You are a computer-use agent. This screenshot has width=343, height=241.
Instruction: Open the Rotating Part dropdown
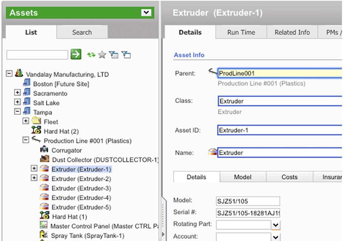[276, 225]
